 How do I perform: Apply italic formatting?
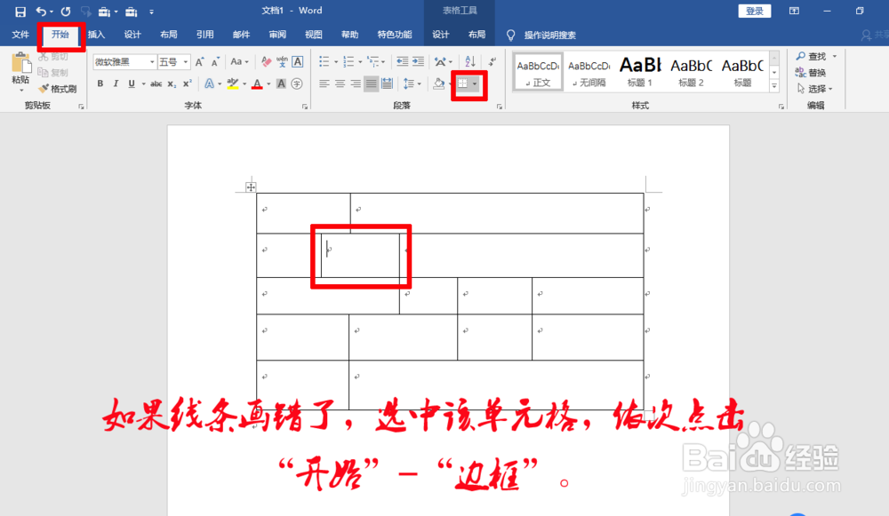pos(115,83)
